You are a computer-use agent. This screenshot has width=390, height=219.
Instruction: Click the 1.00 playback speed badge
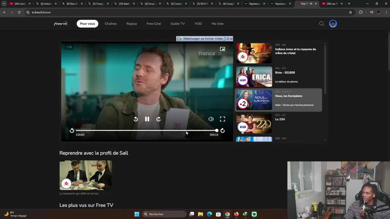click(x=69, y=47)
